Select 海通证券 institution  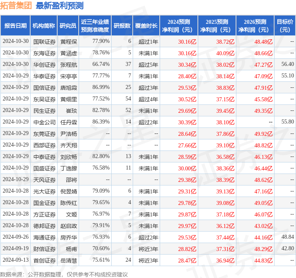(44, 237)
